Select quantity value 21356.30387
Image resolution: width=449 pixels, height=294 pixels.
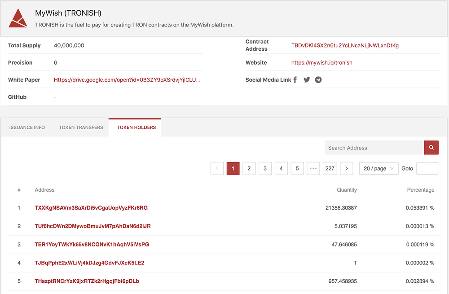[x=341, y=208]
